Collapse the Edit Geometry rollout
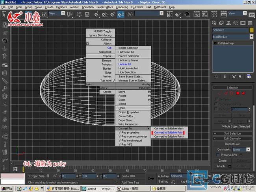This screenshot has height=192, width=256. 232,138
